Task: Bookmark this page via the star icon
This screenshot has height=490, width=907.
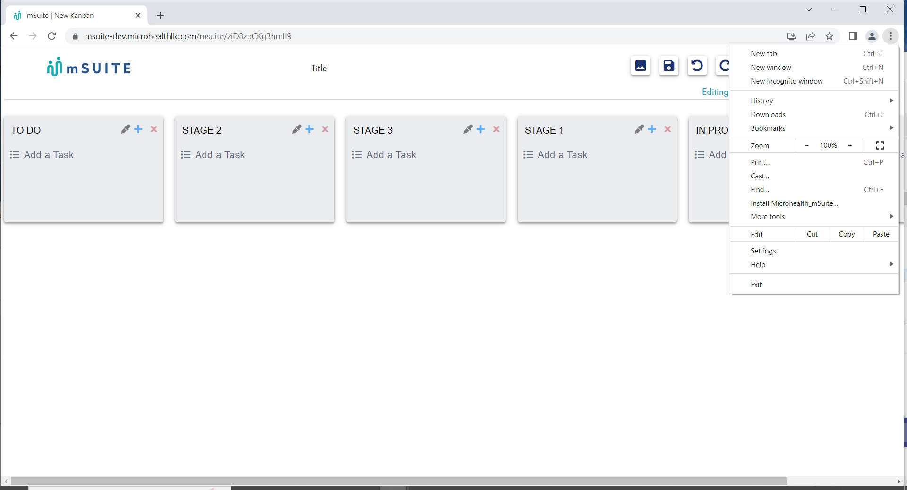Action: 830,36
